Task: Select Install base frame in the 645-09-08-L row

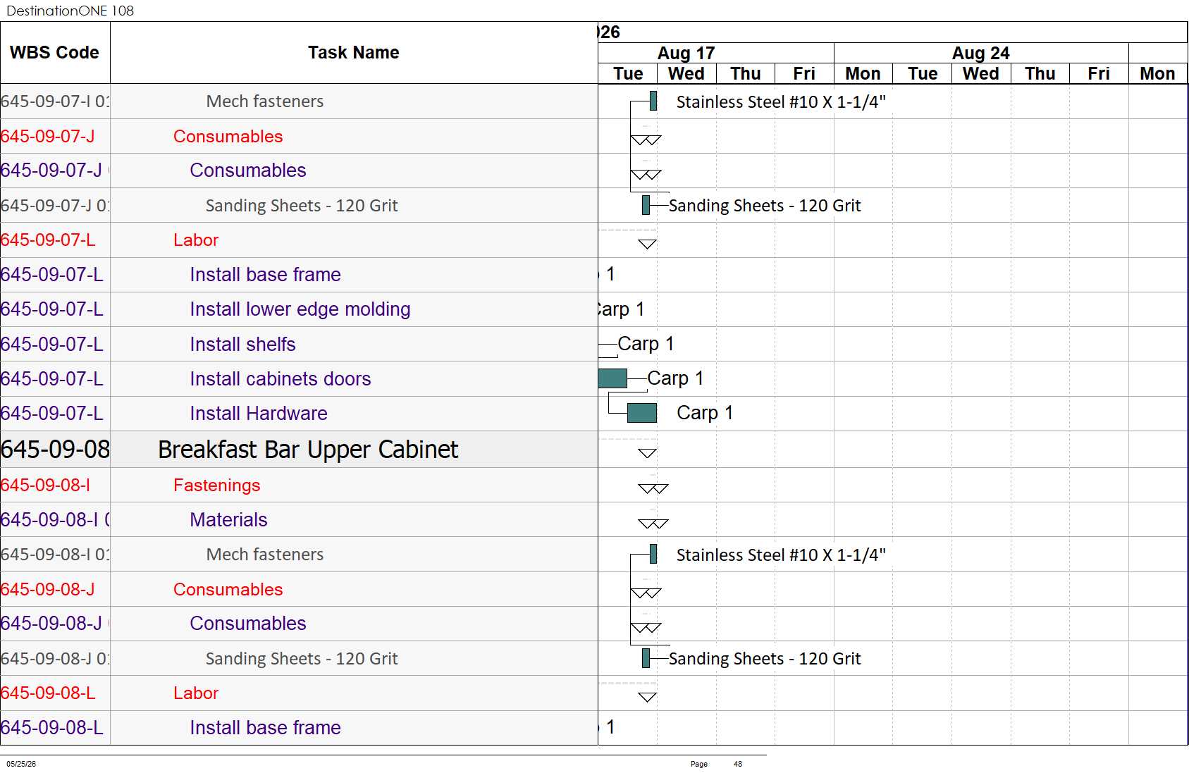Action: pyautogui.click(x=265, y=728)
